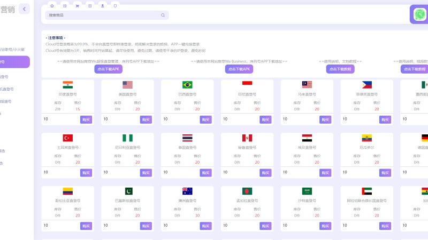Click the India flag icon
Screen dimensions: 428x240
(x=68, y=85)
